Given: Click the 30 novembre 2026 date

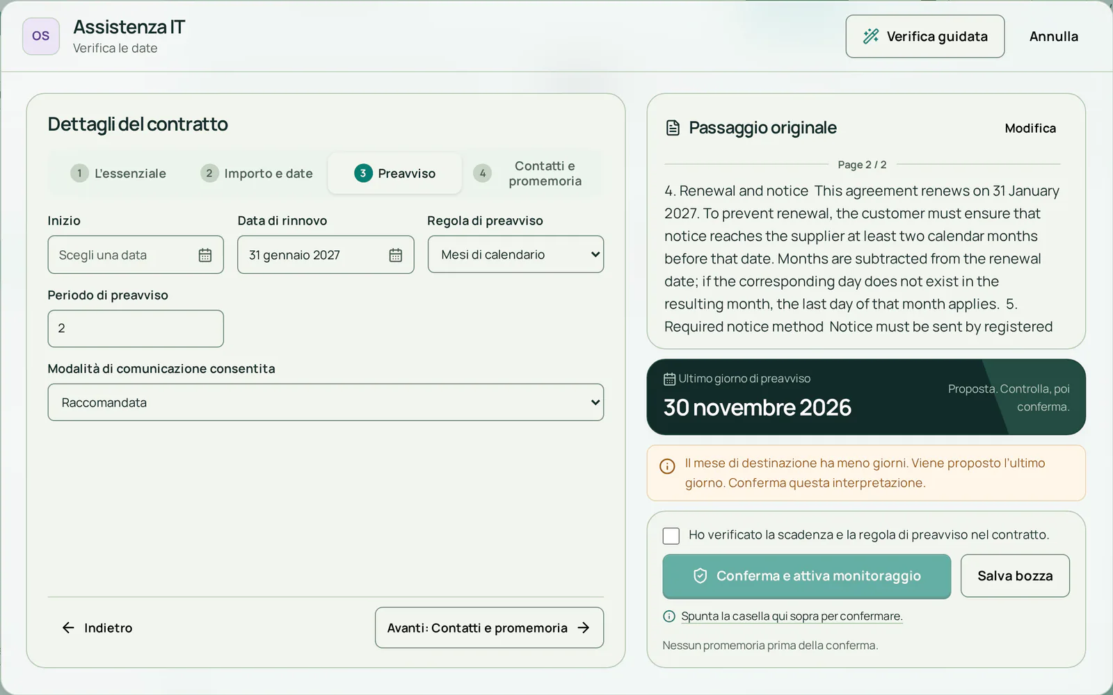Looking at the screenshot, I should tap(758, 407).
